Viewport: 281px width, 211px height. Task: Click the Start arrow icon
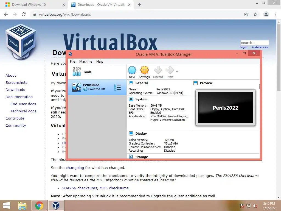(170, 70)
